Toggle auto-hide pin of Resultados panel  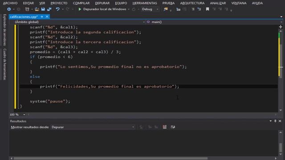275,121
